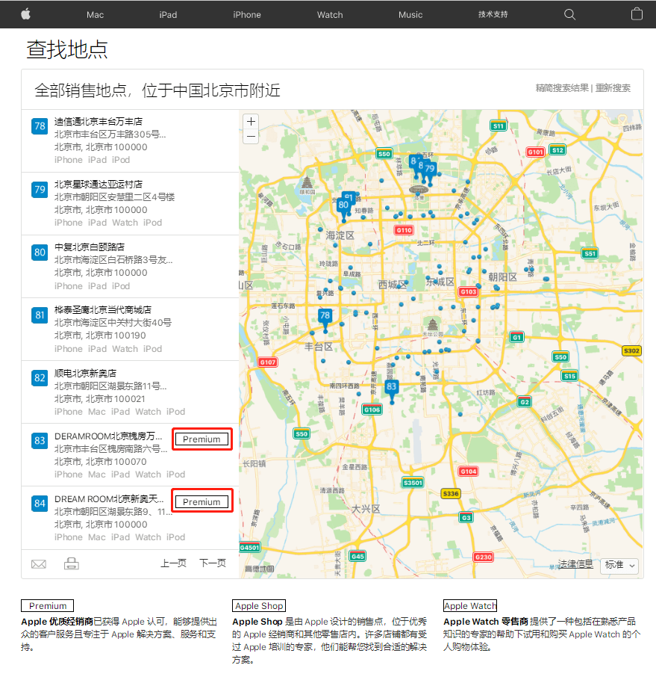Viewport: 656px width, 674px height.
Task: Open store 桦泰圣鹰北京当代商城店
Action: click(102, 310)
